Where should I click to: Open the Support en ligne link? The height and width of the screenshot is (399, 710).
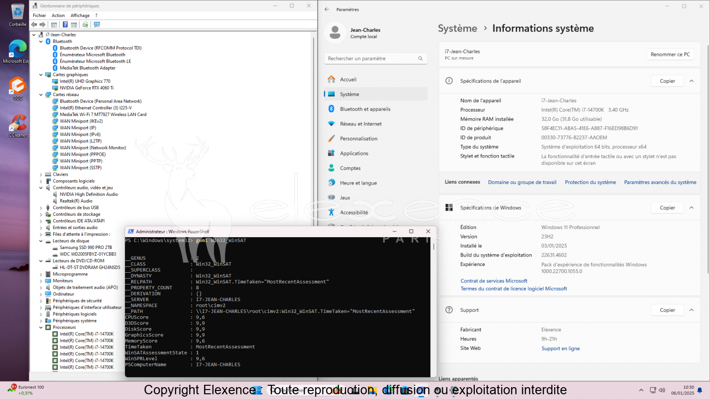tap(560, 348)
